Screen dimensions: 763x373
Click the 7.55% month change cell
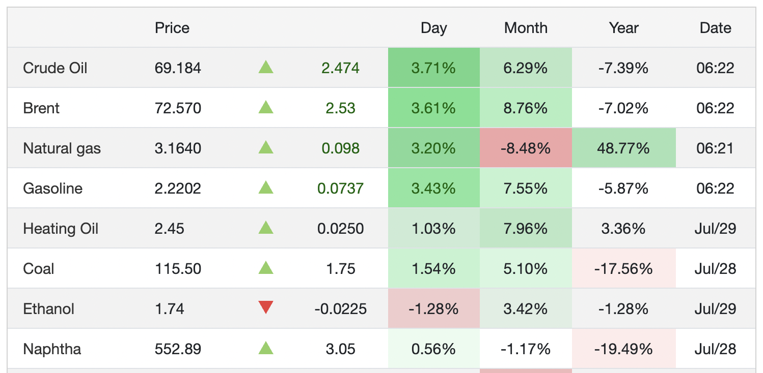click(x=526, y=188)
